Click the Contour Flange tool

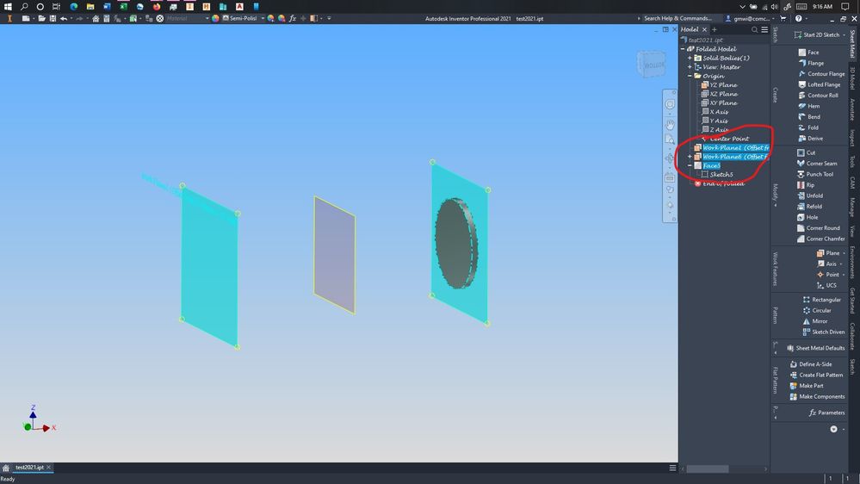821,73
